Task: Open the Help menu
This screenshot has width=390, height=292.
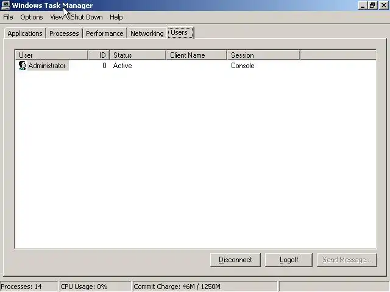Action: pos(116,17)
